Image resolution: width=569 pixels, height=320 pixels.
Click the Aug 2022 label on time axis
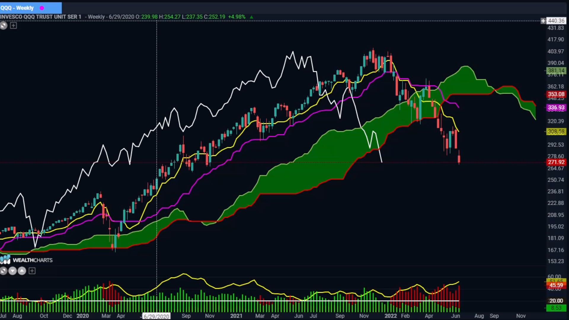[479, 316]
